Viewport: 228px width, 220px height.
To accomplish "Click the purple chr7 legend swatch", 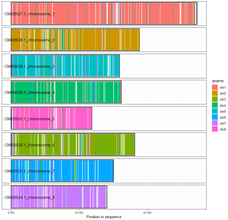I will 215,123.
